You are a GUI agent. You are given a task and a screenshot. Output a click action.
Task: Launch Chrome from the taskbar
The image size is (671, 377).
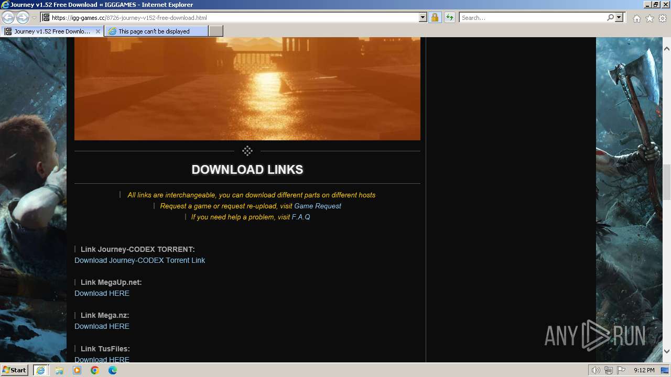coord(95,370)
